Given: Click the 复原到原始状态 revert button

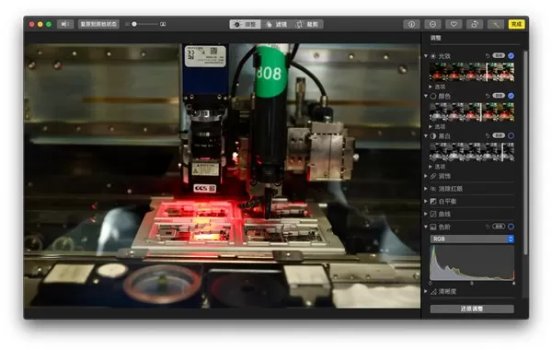Looking at the screenshot, I should click(x=98, y=24).
